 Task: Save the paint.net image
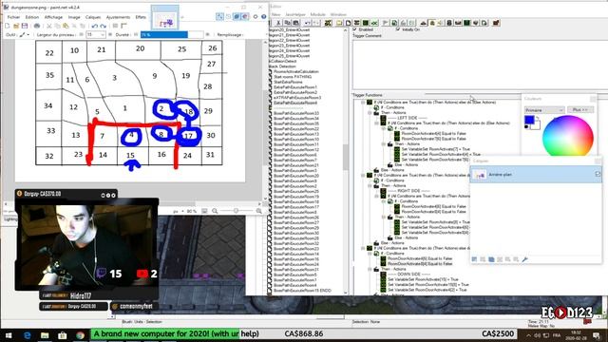click(25, 26)
